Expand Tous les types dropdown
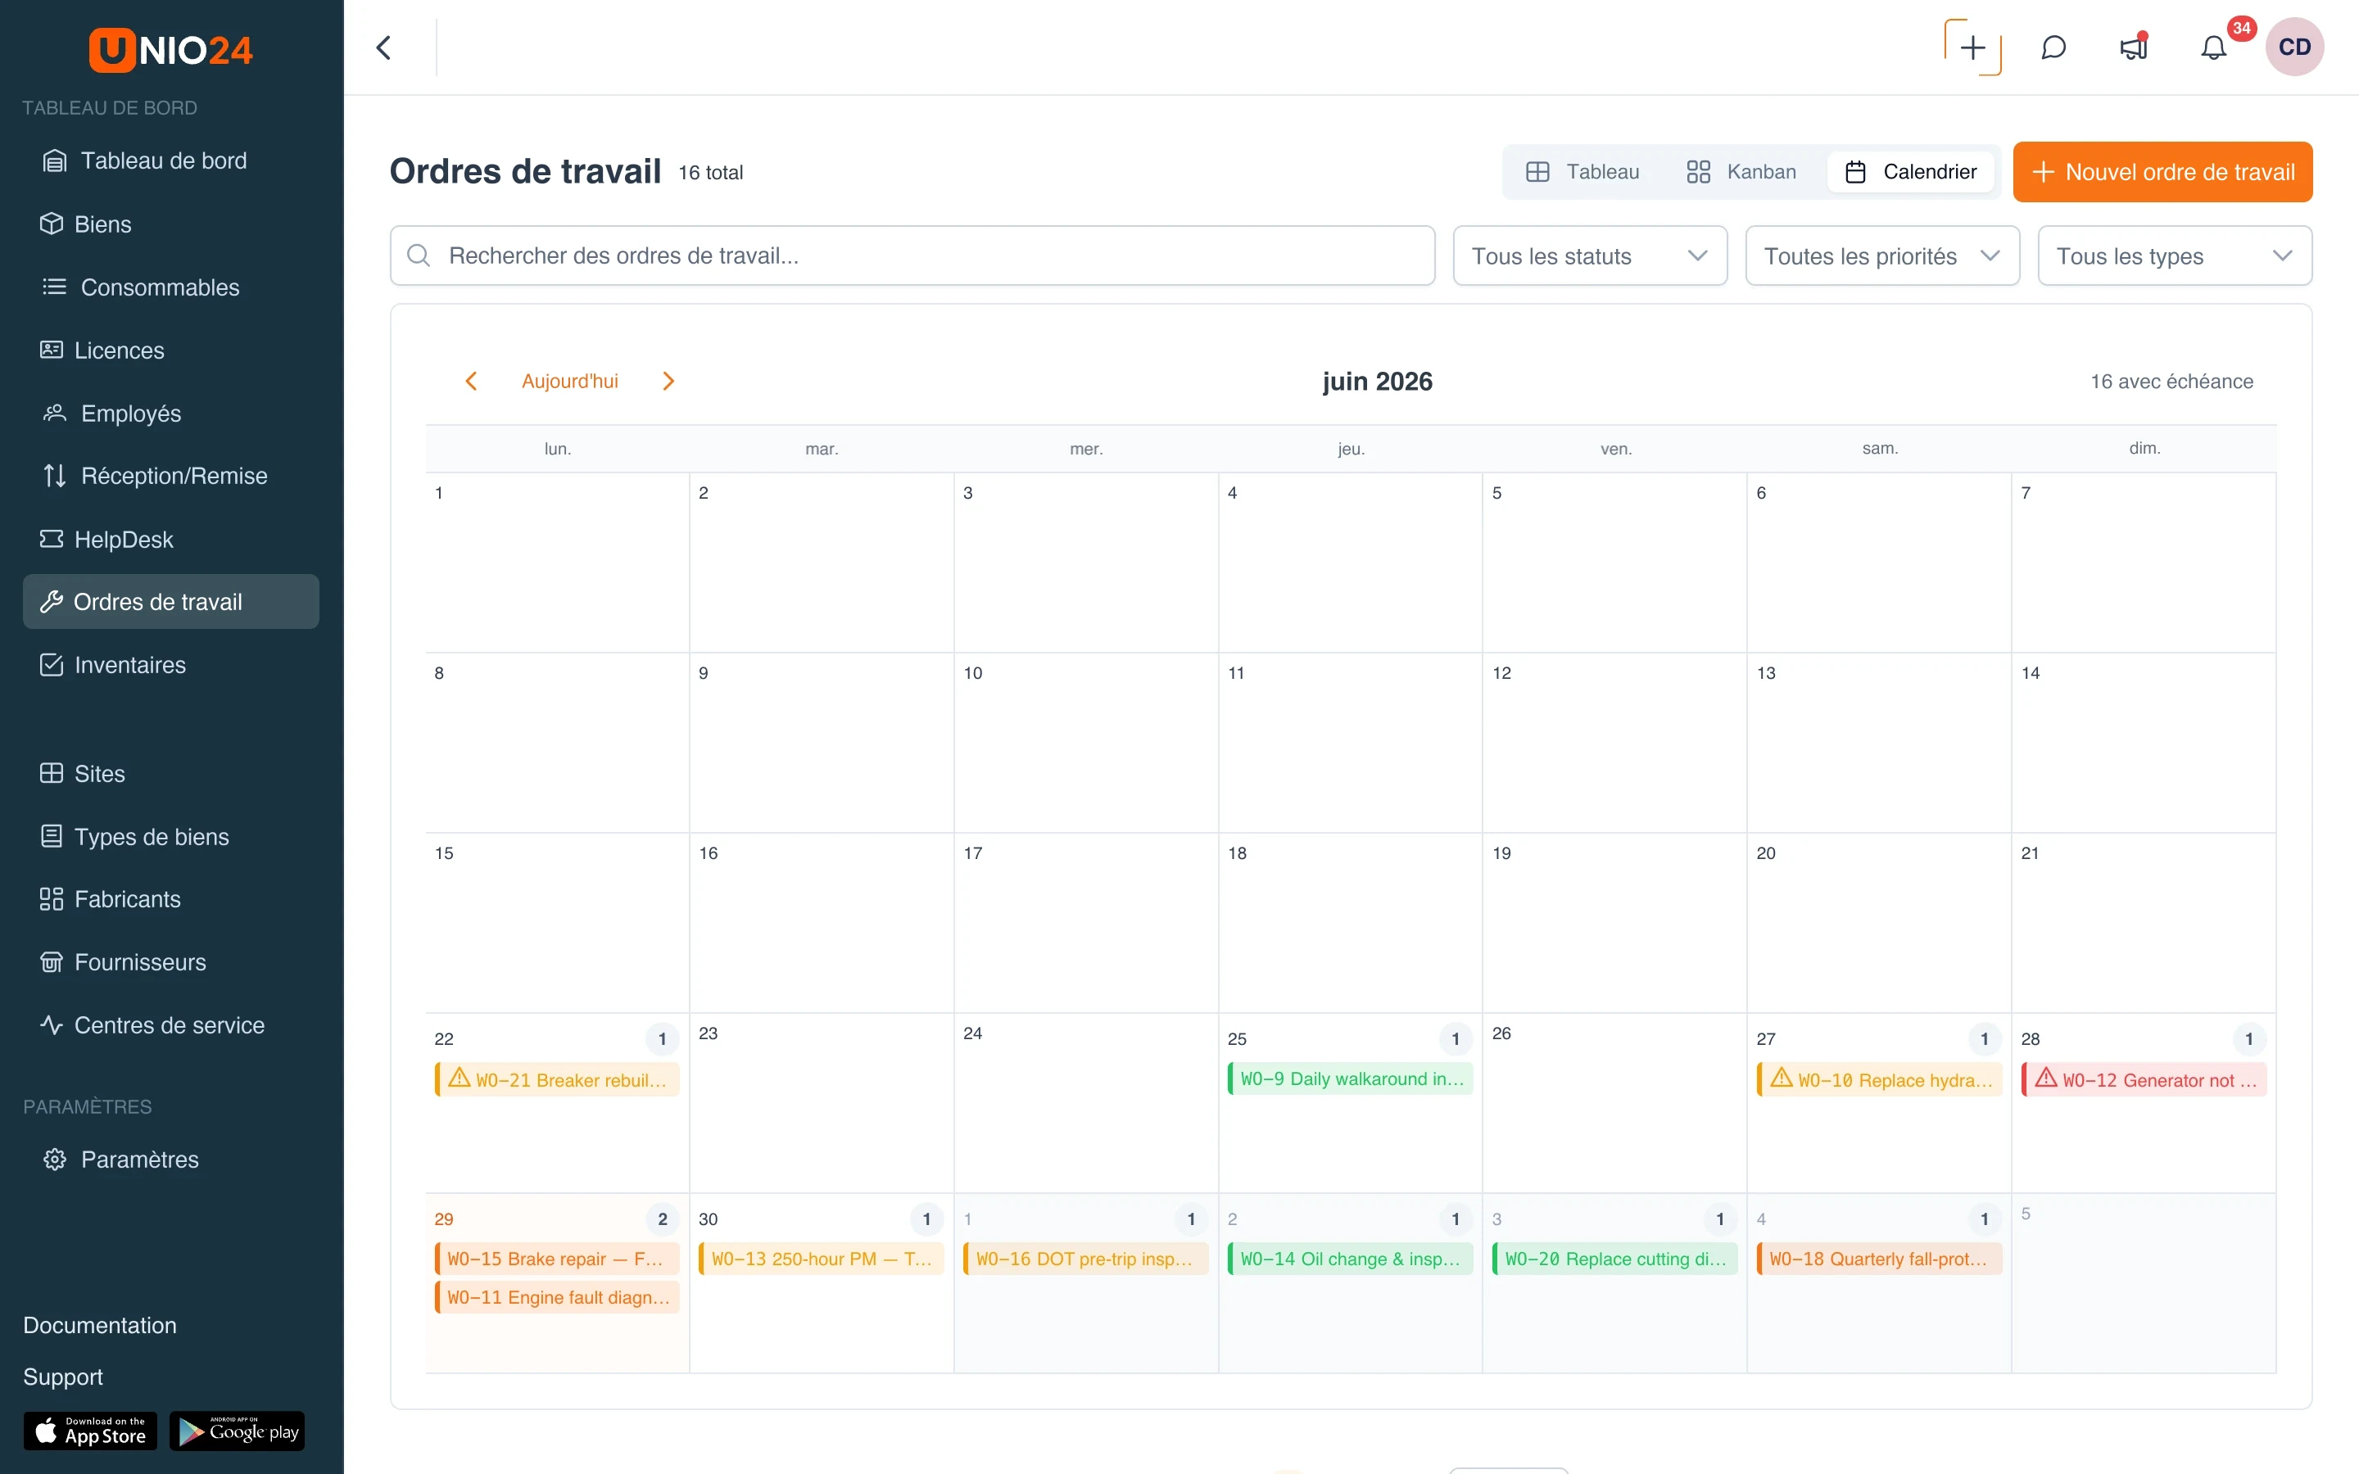 [x=2175, y=255]
